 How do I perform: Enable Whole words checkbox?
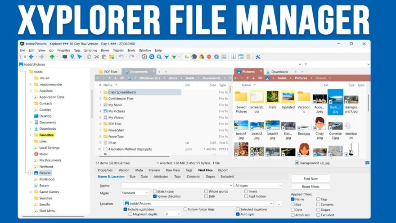point(206,191)
